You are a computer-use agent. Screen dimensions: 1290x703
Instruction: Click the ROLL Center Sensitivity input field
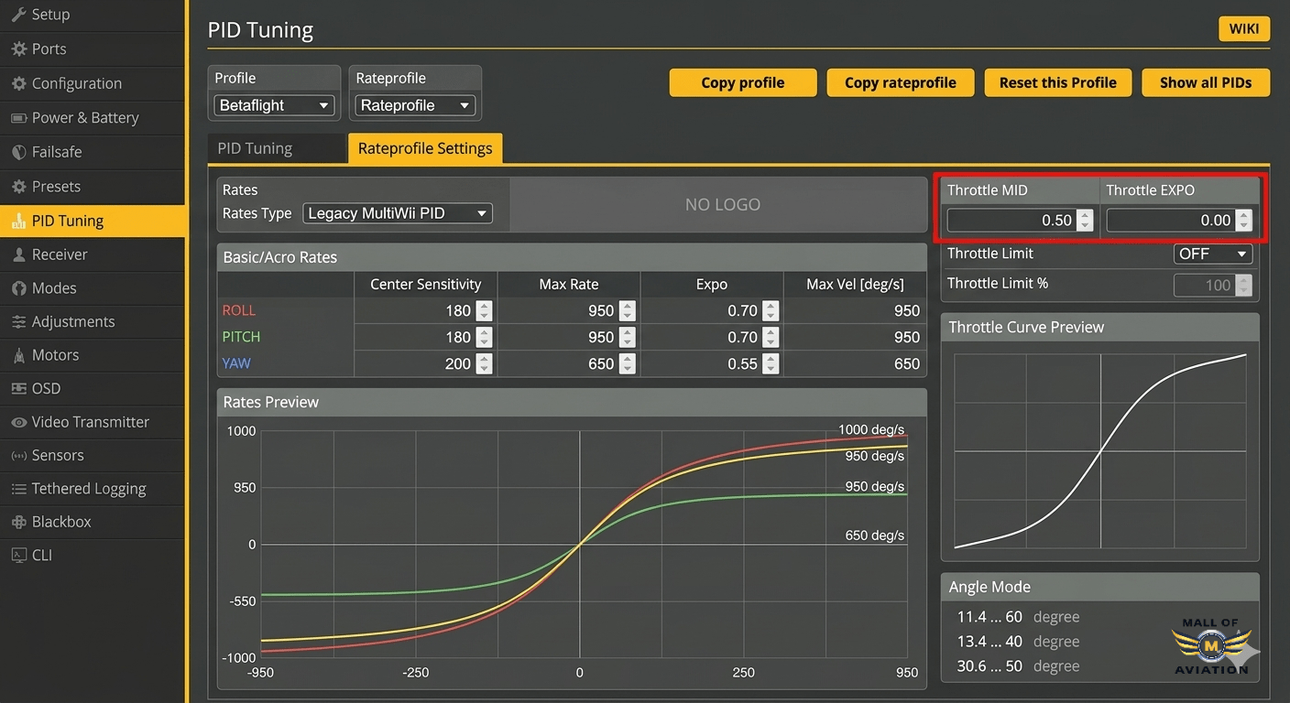[415, 311]
